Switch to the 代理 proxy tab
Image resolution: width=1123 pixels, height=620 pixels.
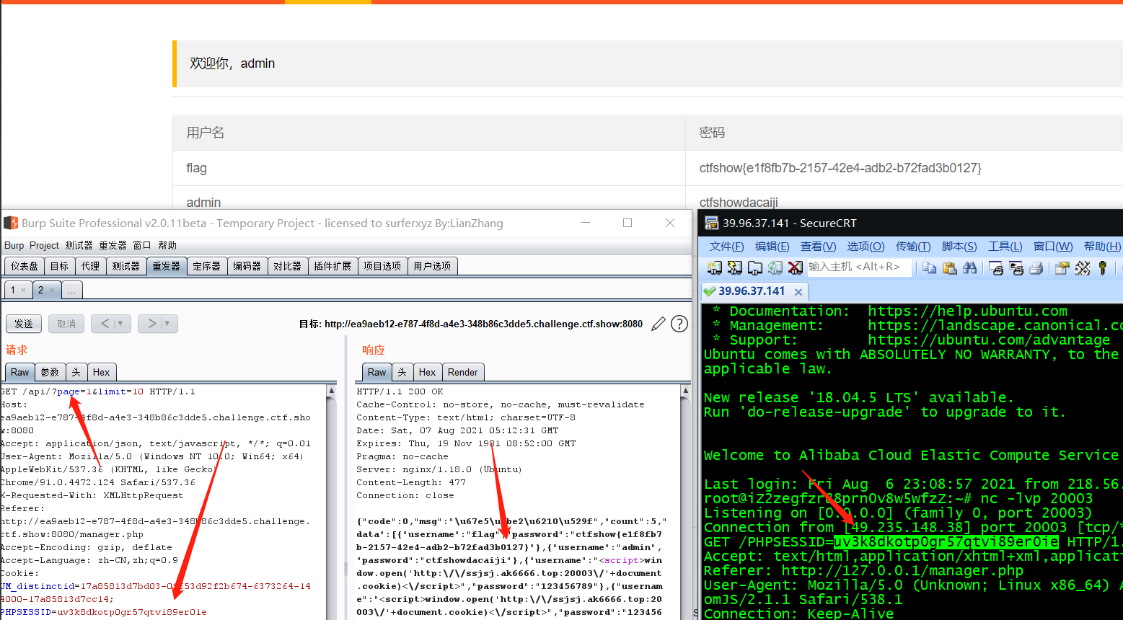click(x=90, y=266)
